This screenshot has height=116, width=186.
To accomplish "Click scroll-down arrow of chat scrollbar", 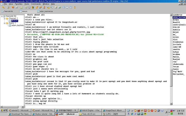I will coord(171,104).
